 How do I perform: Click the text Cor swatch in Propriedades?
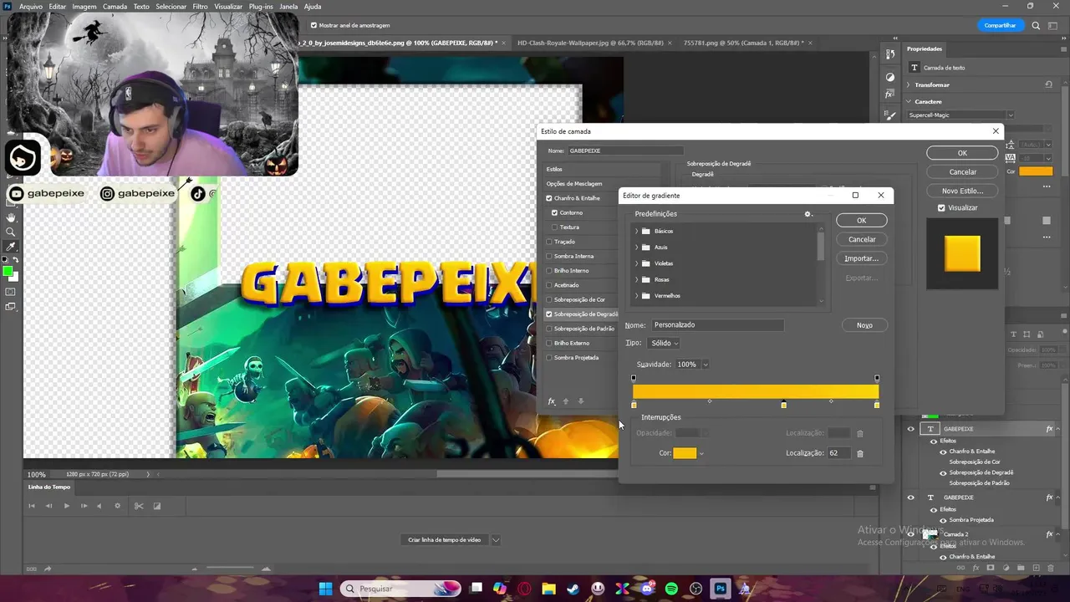click(1036, 171)
